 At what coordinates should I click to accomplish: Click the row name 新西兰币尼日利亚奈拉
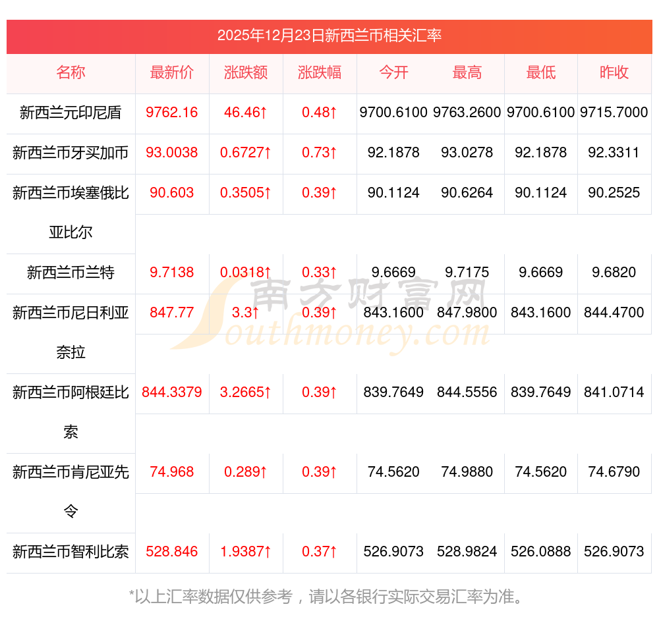pos(71,333)
